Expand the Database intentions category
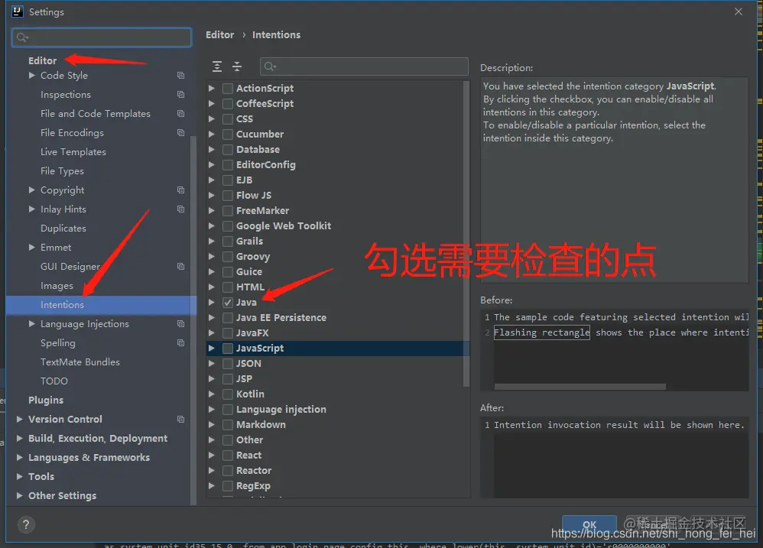This screenshot has height=548, width=763. coord(212,150)
